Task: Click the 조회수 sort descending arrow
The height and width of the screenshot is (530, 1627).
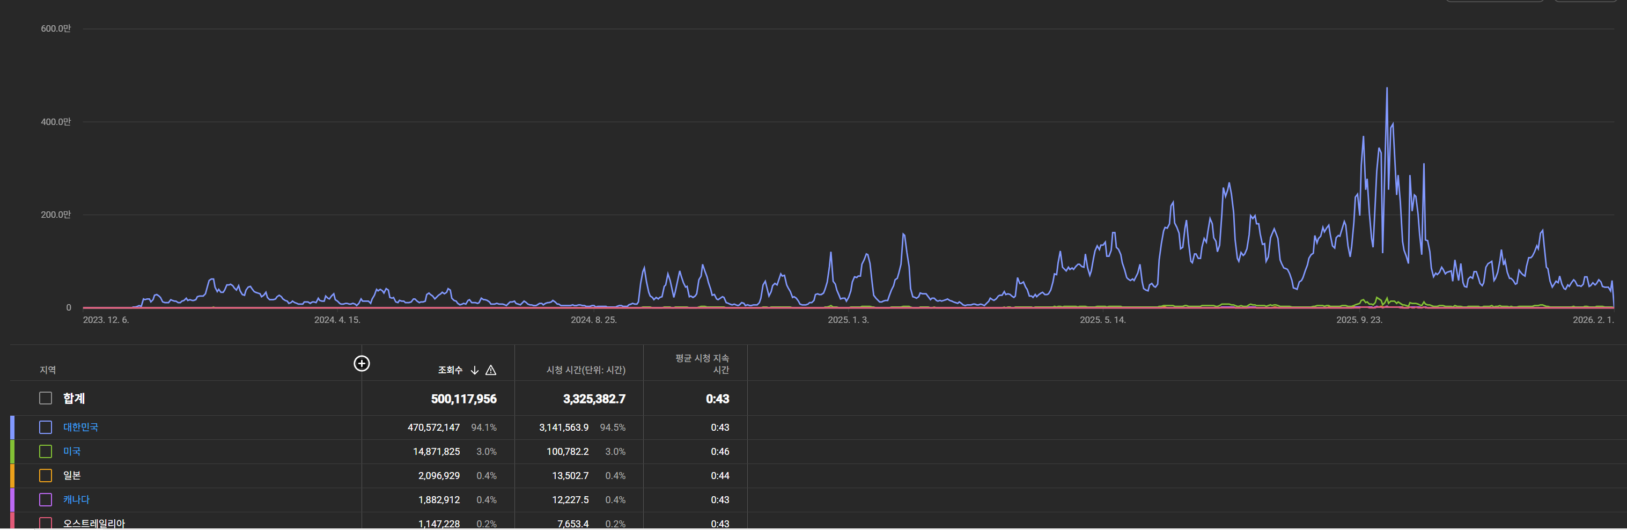Action: click(x=474, y=370)
